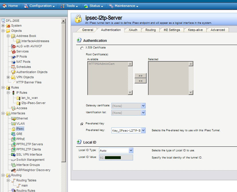Image resolution: width=237 pixels, height=192 pixels.
Task: Click the Ethernet interface icon
Action: tap(13, 118)
